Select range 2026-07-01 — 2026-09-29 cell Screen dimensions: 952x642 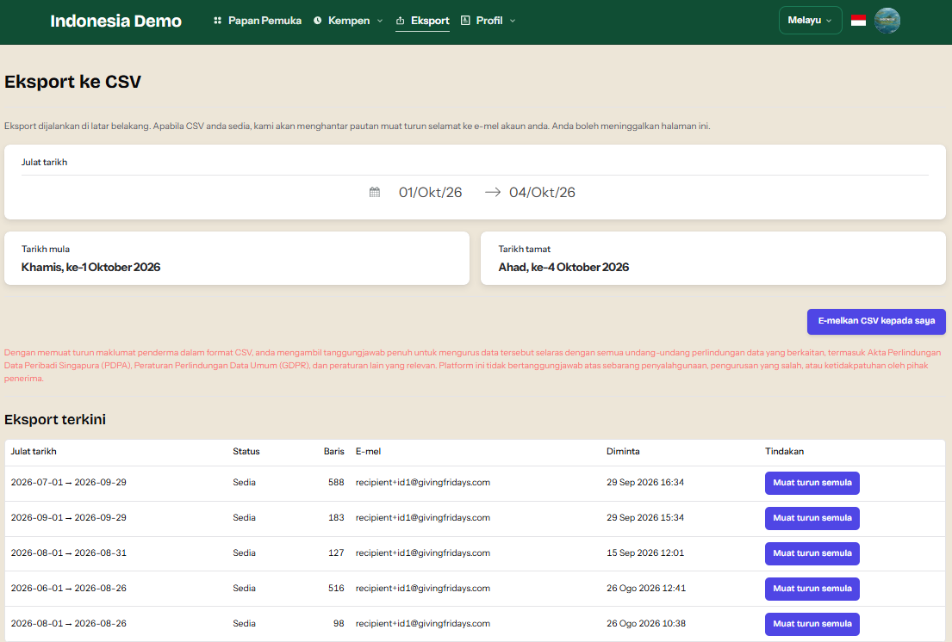(x=69, y=483)
